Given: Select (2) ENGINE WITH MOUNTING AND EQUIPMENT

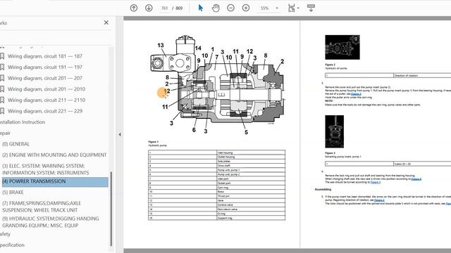Looking at the screenshot, I should coord(54,155).
